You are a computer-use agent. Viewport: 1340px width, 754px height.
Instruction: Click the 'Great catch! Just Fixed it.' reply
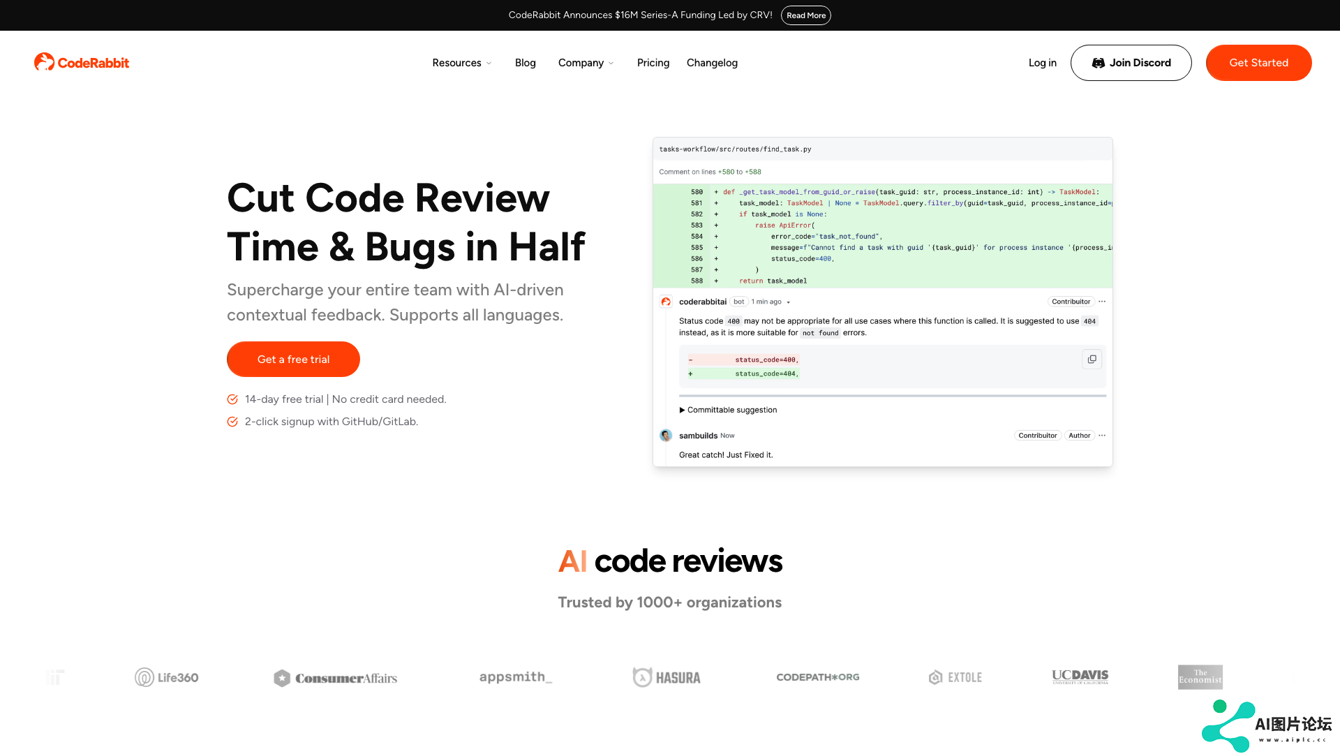[726, 455]
